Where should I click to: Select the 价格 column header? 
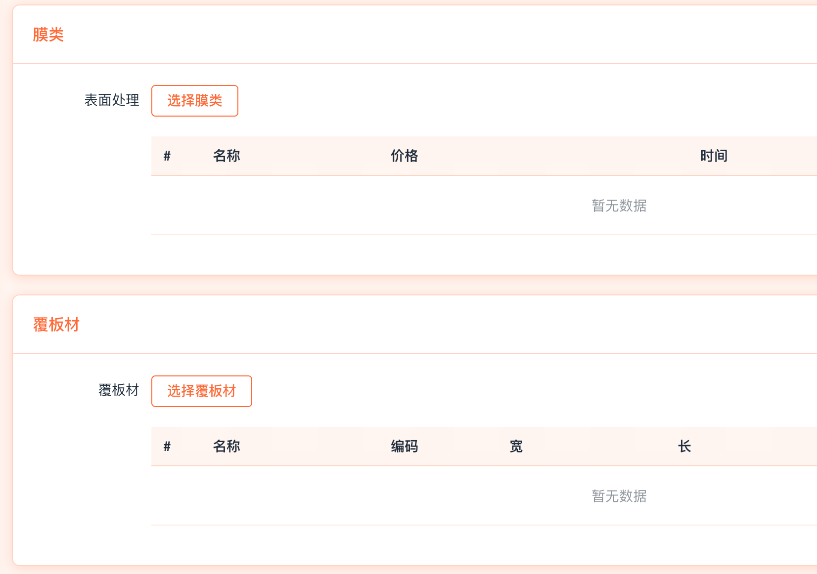[404, 156]
